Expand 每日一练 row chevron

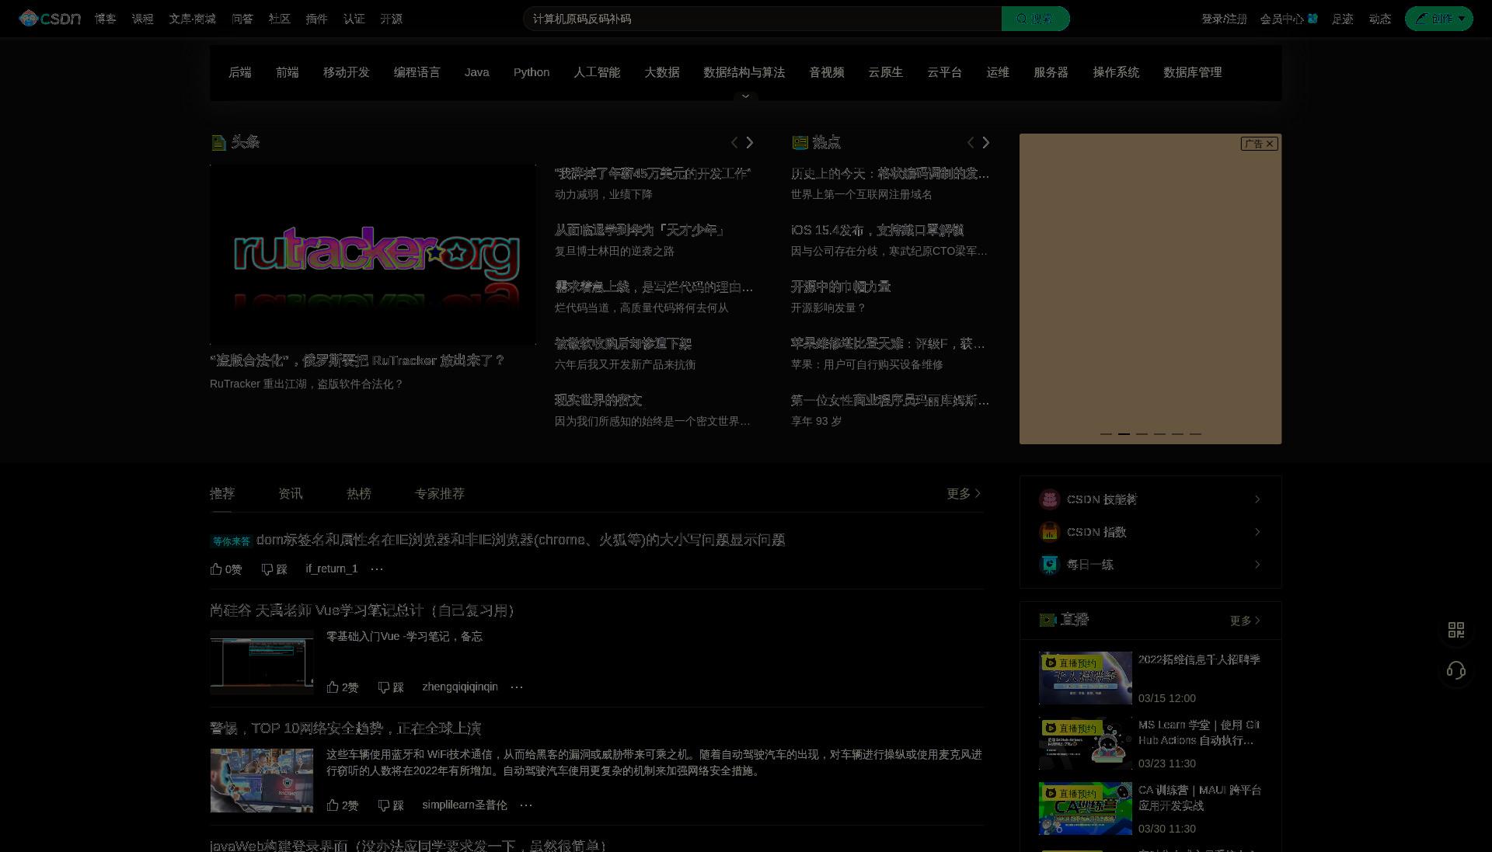pyautogui.click(x=1257, y=565)
